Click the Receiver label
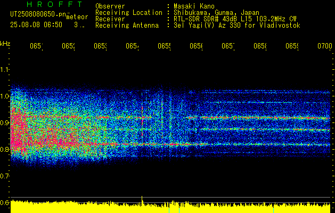 coord(110,19)
